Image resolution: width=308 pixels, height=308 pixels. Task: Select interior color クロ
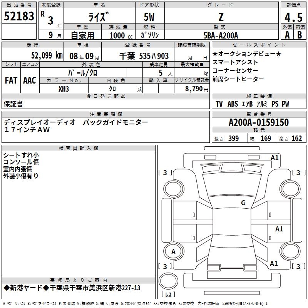tap(112, 89)
